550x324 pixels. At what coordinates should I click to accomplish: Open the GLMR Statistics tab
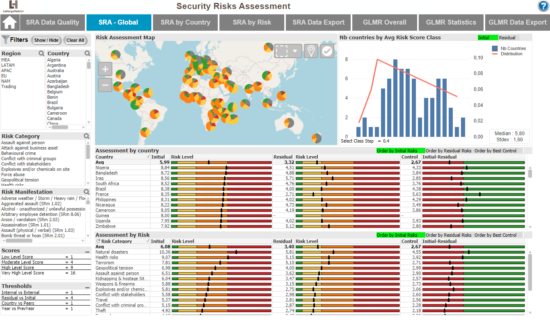tap(451, 23)
